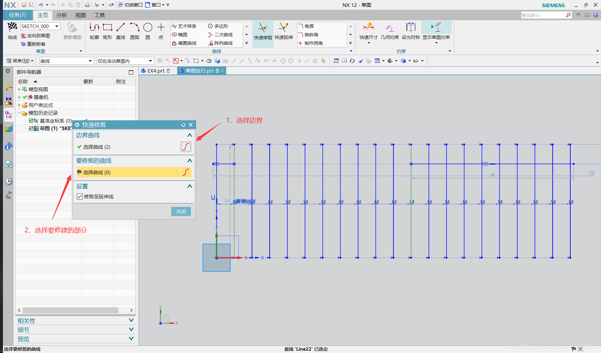Sort navigator by 名称 column header

(x=48, y=81)
